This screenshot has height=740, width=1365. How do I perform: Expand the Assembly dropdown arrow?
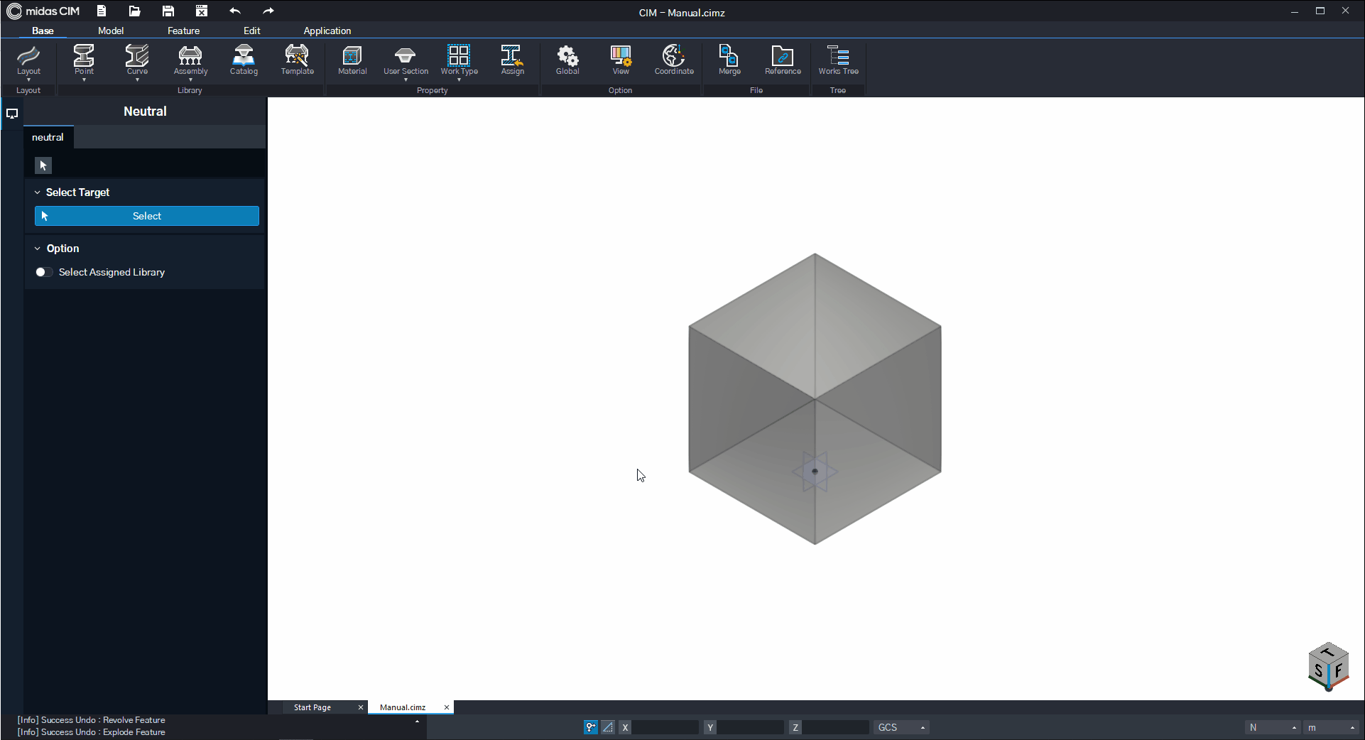pos(190,80)
